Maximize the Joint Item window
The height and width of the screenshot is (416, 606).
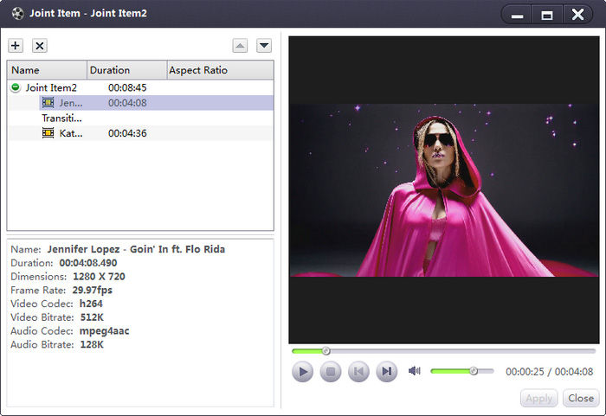tap(547, 15)
